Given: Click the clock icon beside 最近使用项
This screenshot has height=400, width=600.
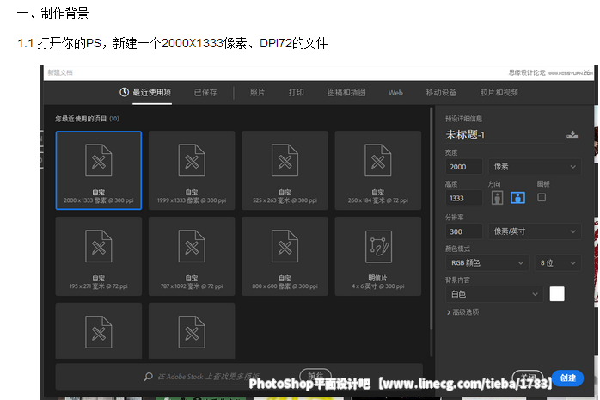Looking at the screenshot, I should pos(124,92).
